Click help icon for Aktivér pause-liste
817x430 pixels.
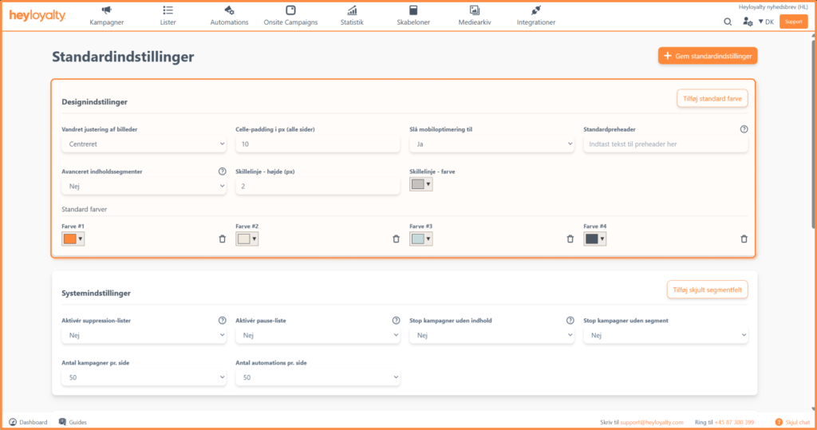click(x=396, y=321)
